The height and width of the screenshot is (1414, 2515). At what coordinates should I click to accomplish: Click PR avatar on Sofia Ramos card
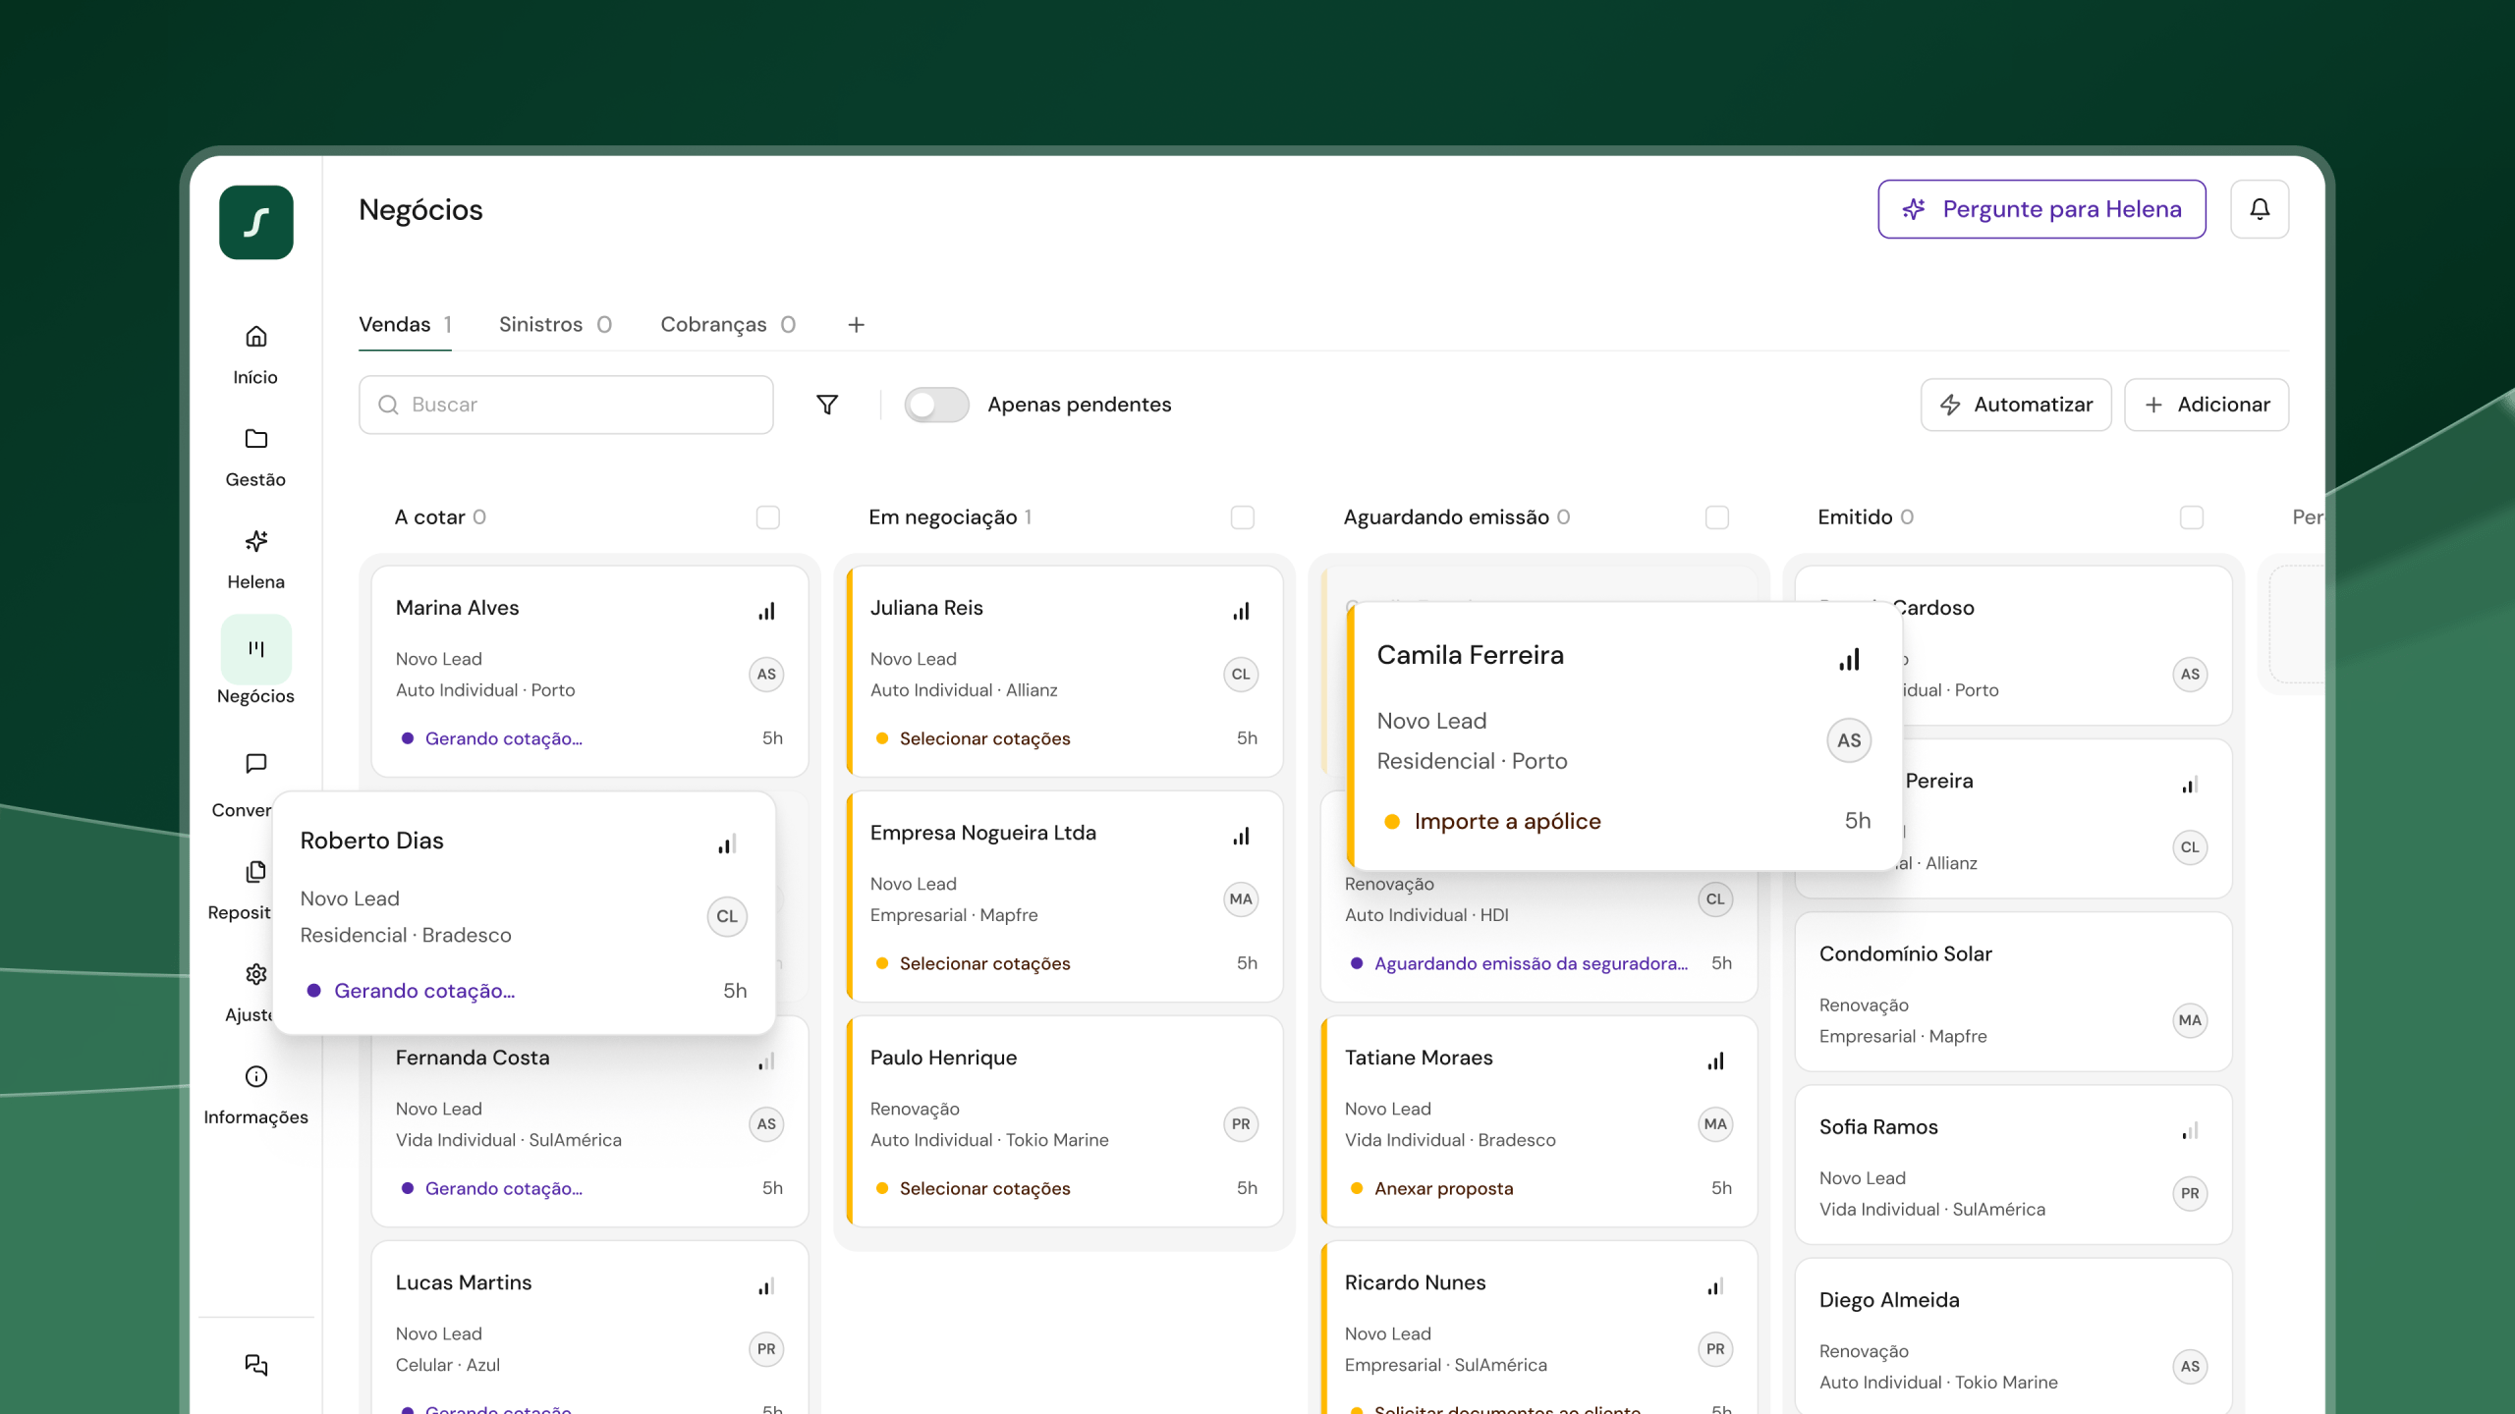[x=2190, y=1193]
